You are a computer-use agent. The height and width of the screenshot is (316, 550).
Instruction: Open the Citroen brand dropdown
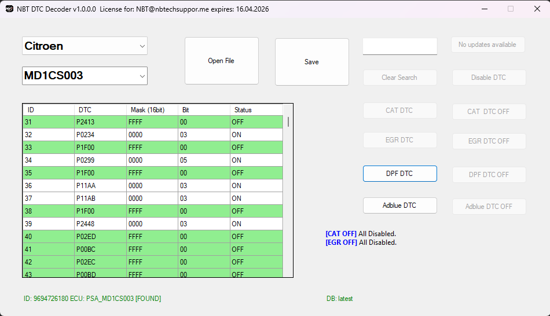pyautogui.click(x=85, y=46)
